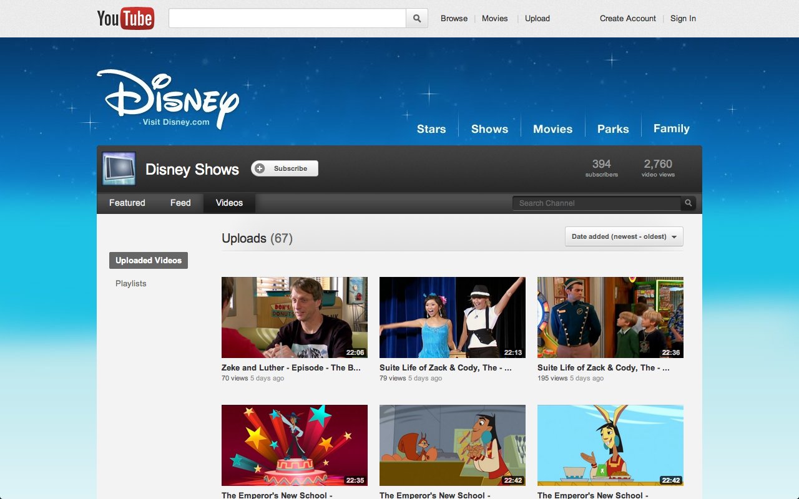Open Playlists in sidebar
799x499 pixels.
(130, 283)
